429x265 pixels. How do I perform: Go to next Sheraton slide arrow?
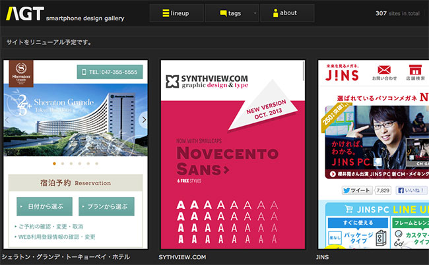click(x=144, y=120)
